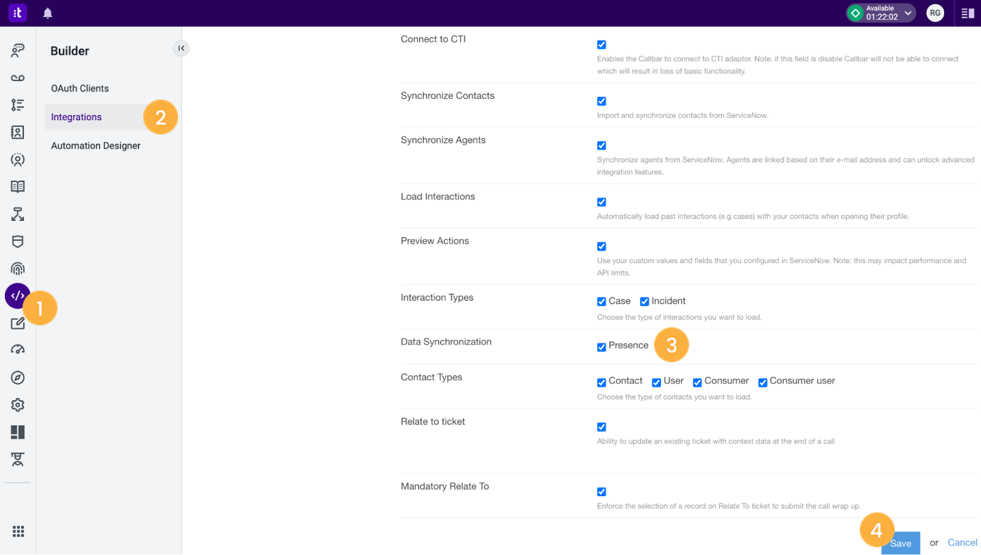This screenshot has height=555, width=981.
Task: Toggle the Synchronize Contacts checkbox
Action: (601, 101)
